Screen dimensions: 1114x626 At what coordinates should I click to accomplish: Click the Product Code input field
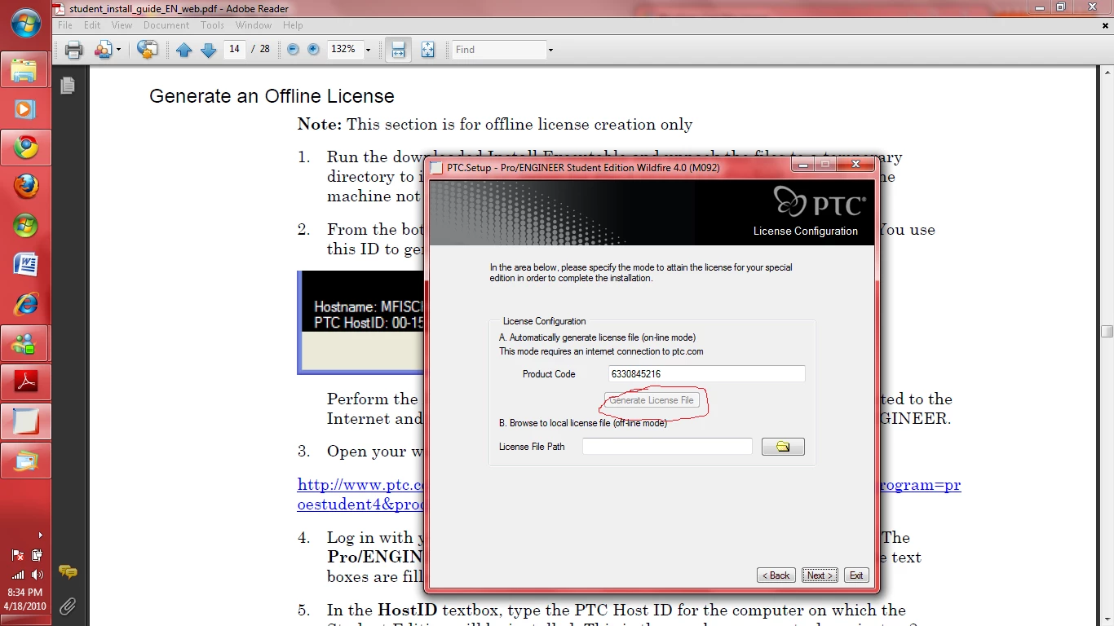point(707,374)
